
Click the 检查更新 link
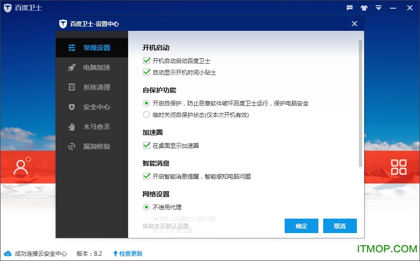click(x=131, y=253)
